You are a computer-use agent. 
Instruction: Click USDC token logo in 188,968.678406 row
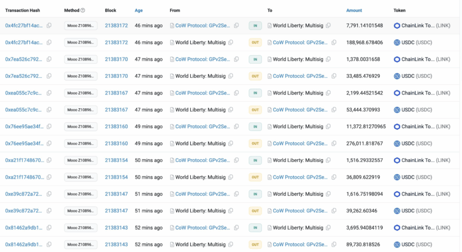[397, 42]
